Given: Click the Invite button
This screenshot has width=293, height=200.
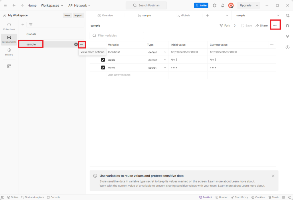Looking at the screenshot, I should click(201, 5).
